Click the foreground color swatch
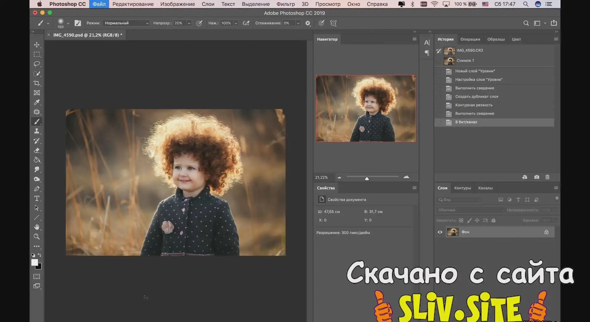The image size is (590, 322). [x=34, y=262]
